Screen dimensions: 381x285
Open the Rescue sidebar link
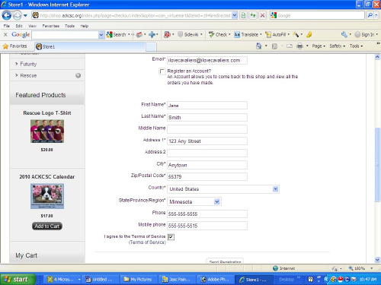[28, 75]
